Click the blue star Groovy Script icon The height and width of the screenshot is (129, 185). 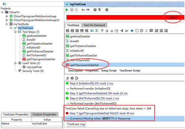[132, 31]
